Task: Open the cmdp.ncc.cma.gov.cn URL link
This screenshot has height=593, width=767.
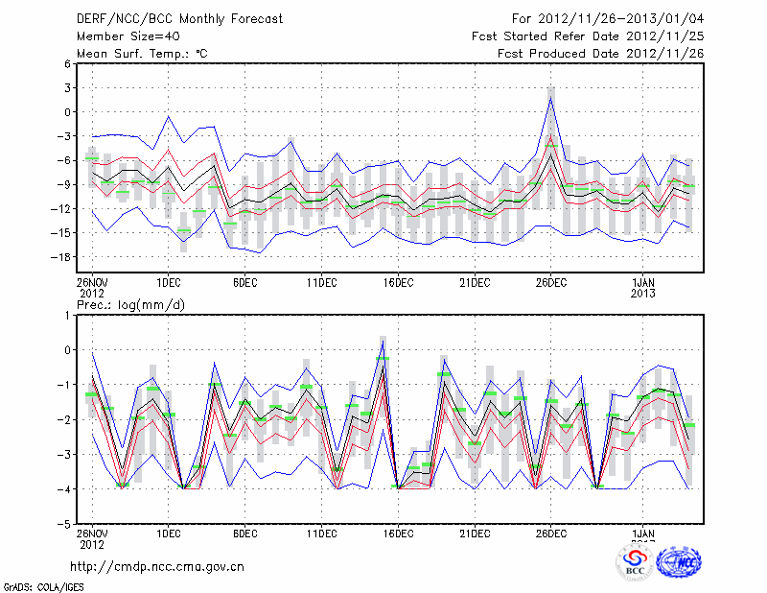Action: pos(157,566)
